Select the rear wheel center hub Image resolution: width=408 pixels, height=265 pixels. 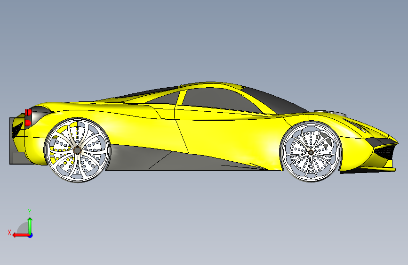77,150
